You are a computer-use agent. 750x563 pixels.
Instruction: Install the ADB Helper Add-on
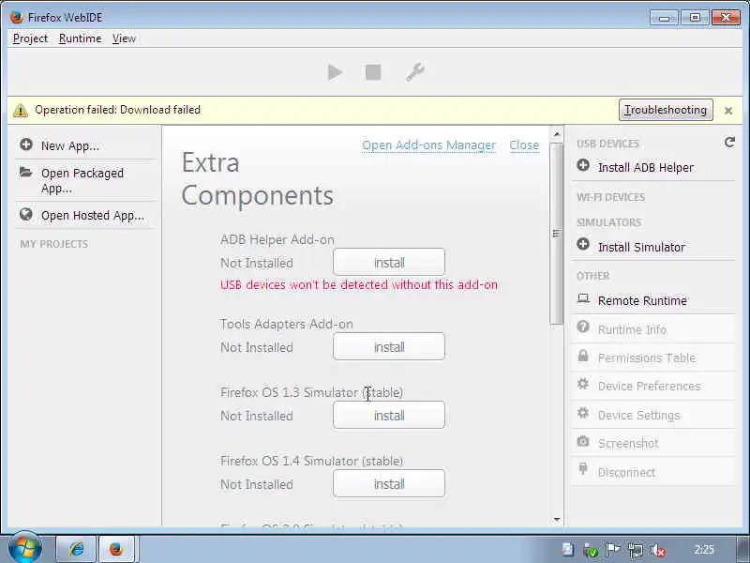389,262
